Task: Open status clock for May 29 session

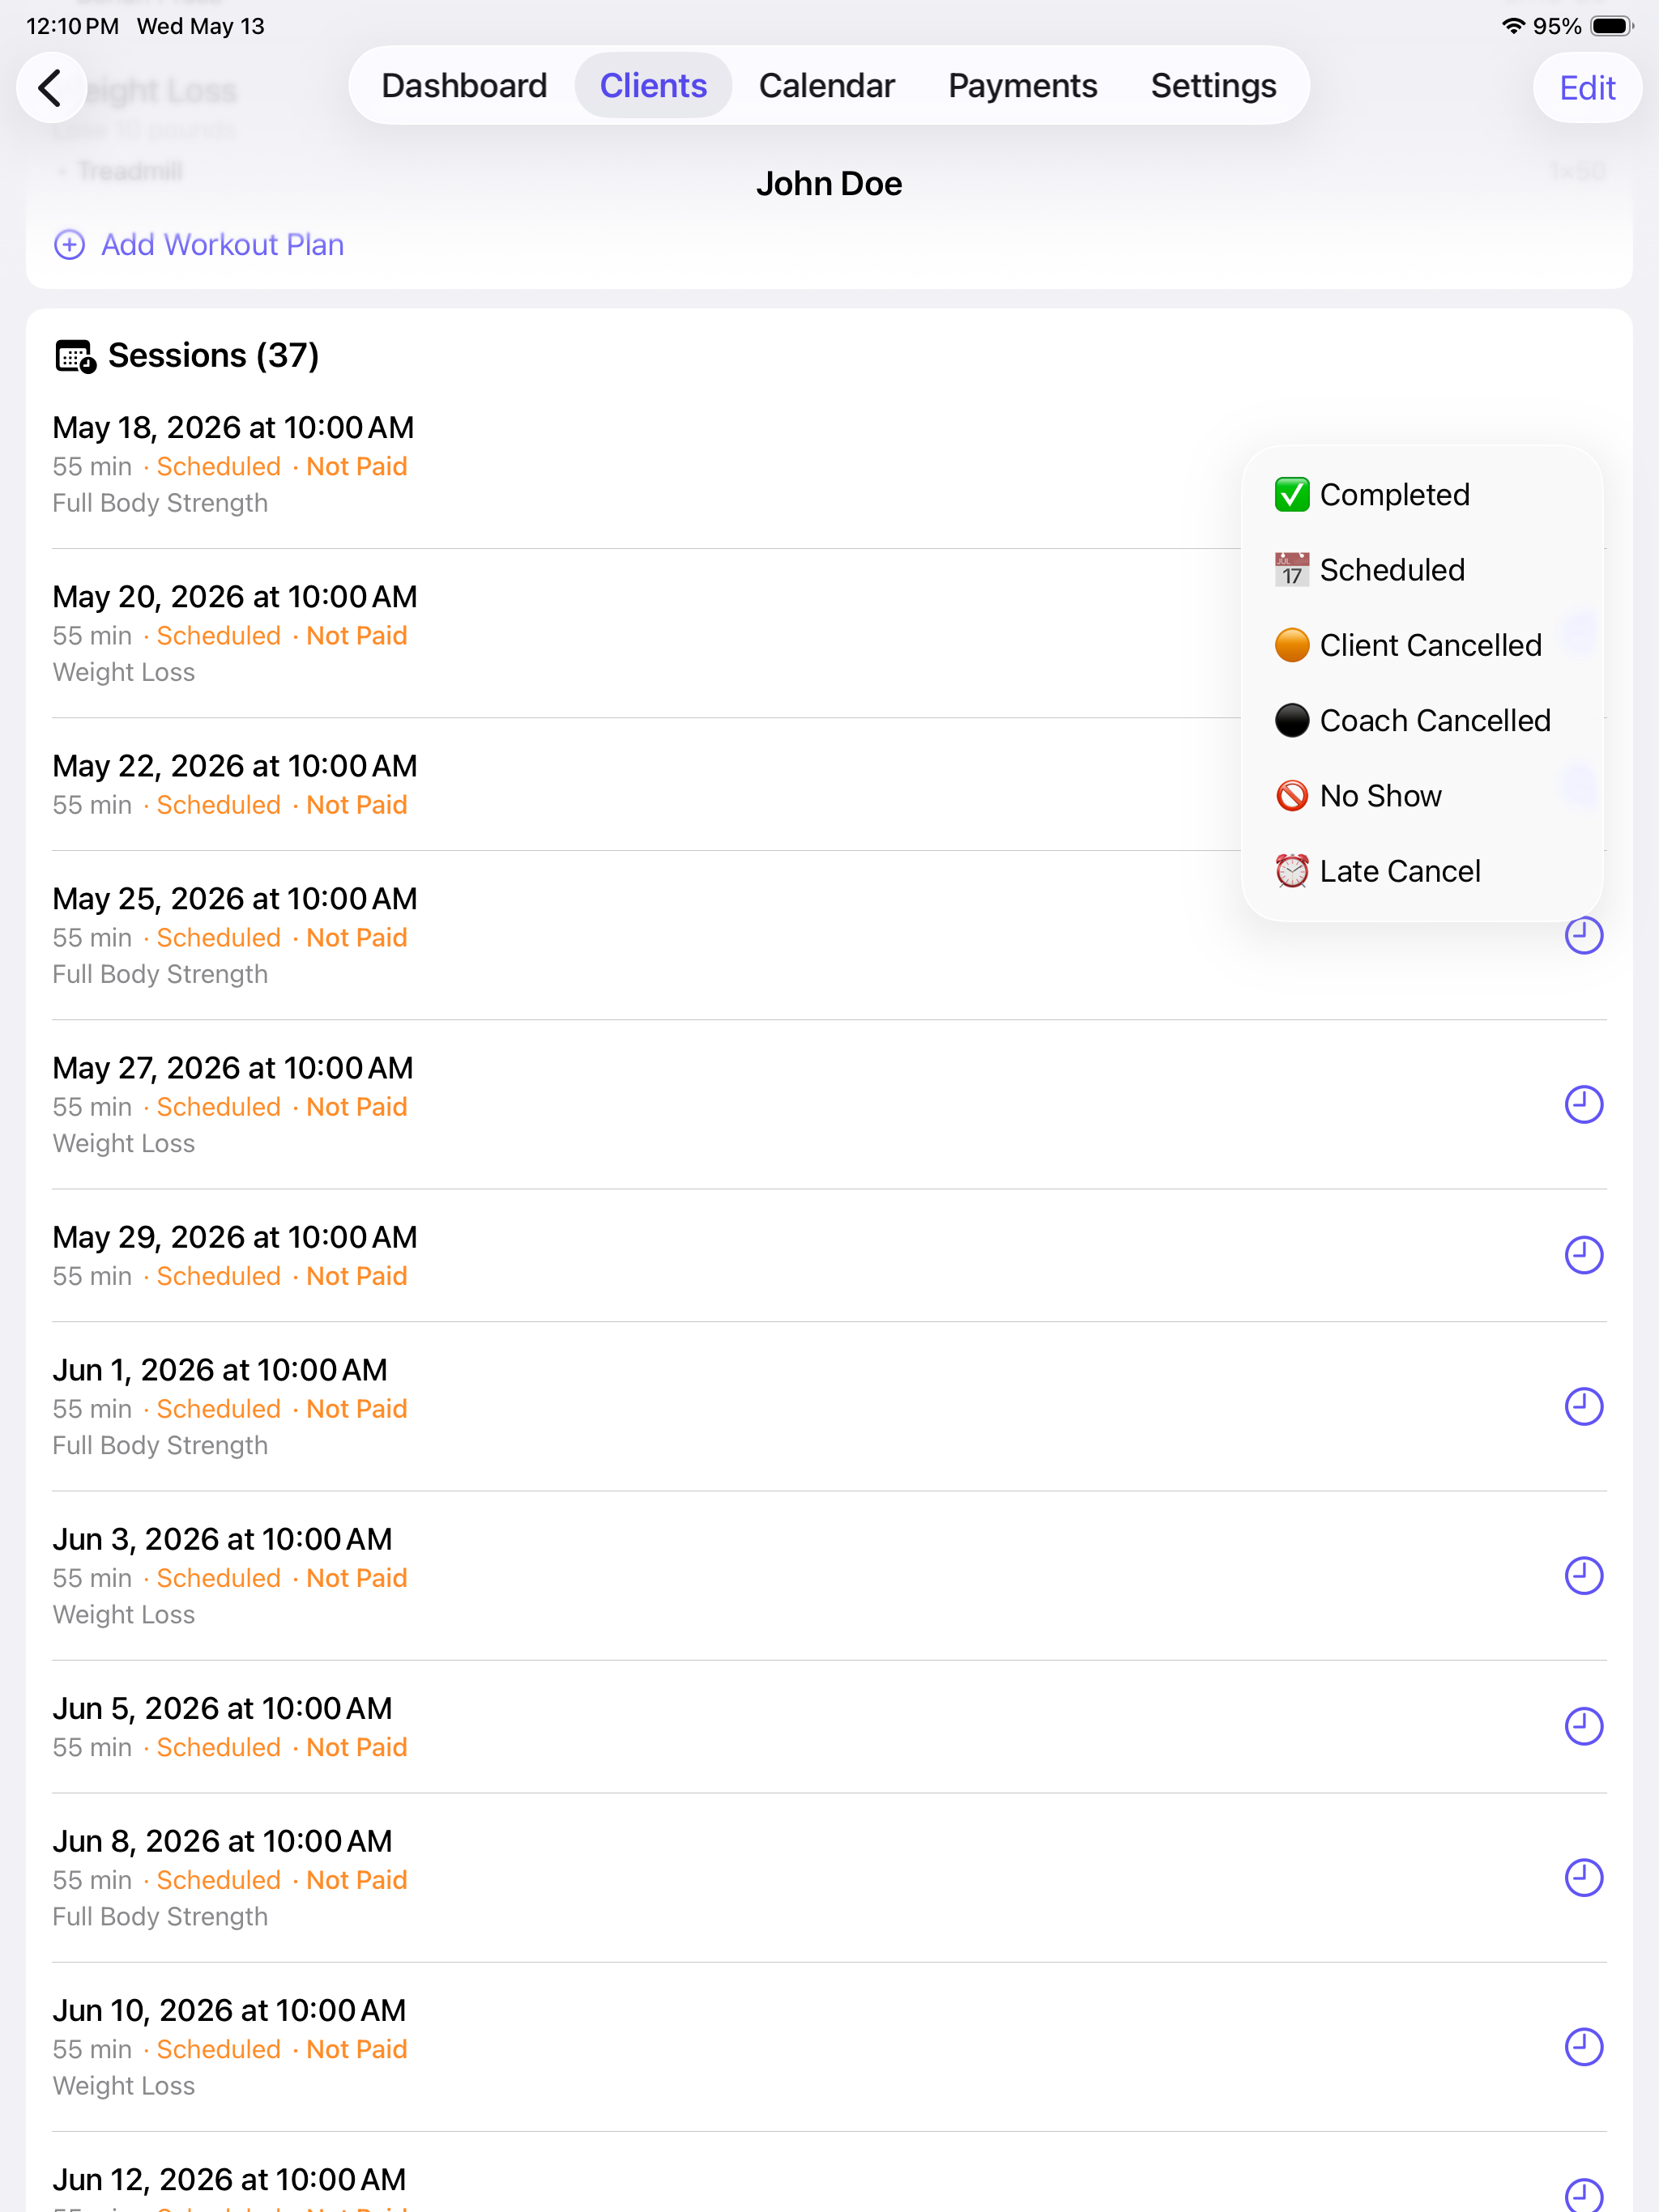Action: pyautogui.click(x=1583, y=1255)
